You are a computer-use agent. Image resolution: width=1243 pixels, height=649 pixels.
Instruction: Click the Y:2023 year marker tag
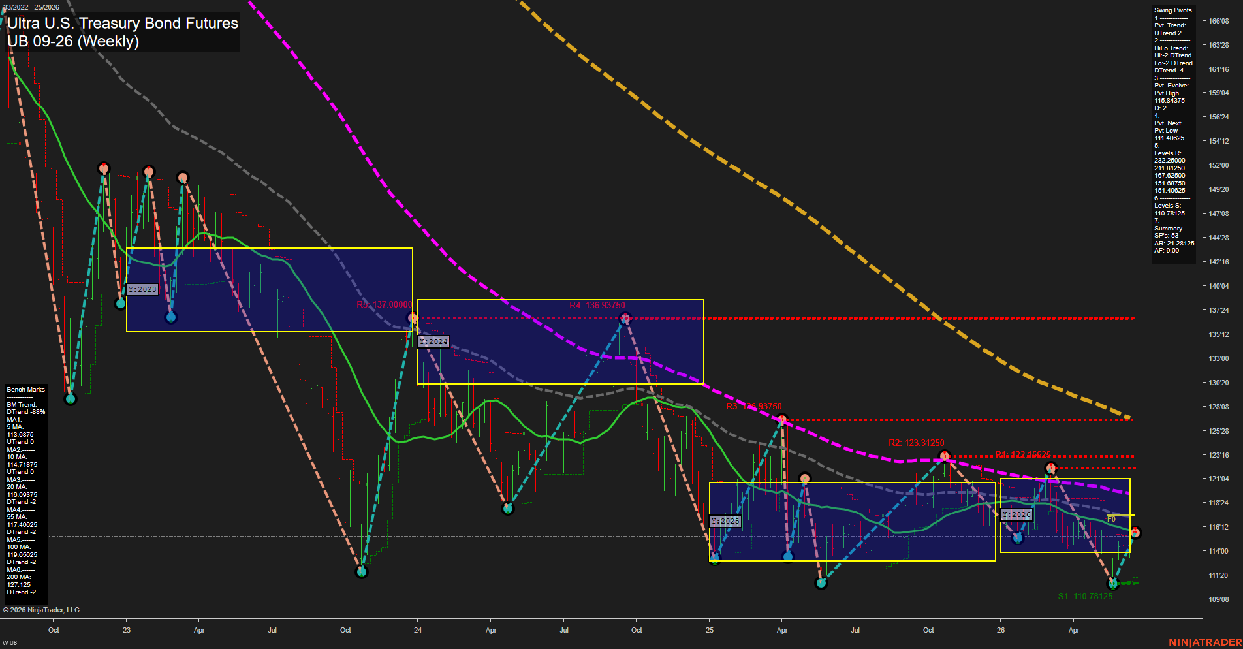click(x=142, y=289)
